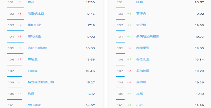Click the score 19.88 for 圭亚那
Screen dimensions: 211x108
click(200, 25)
